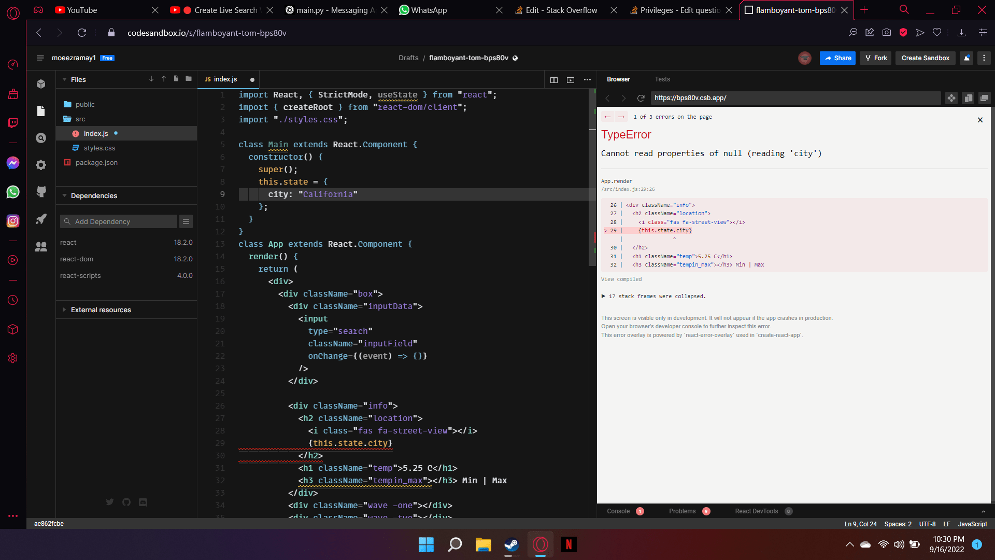Toggle split editor layout icon
The height and width of the screenshot is (560, 995).
(554, 79)
